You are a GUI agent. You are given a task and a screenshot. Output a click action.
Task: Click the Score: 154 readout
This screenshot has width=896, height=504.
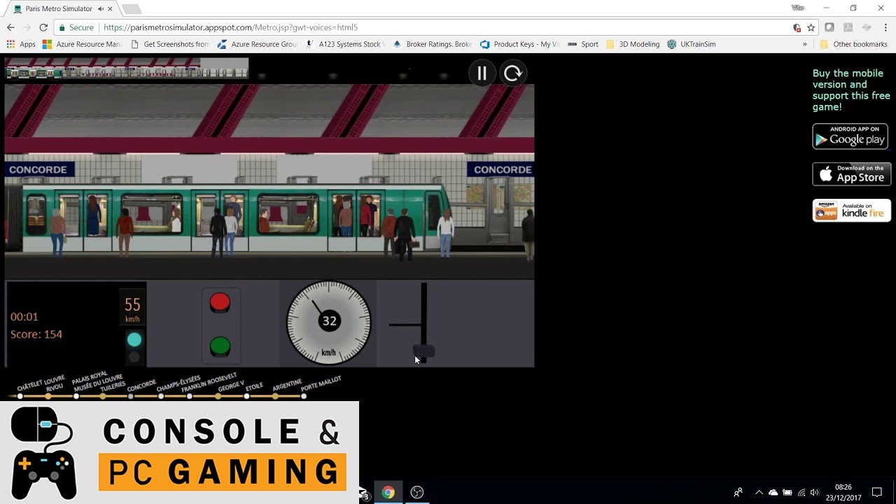[x=36, y=335]
